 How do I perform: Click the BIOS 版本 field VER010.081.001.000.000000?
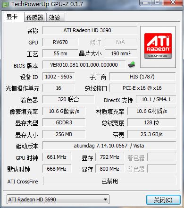[x=84, y=65]
